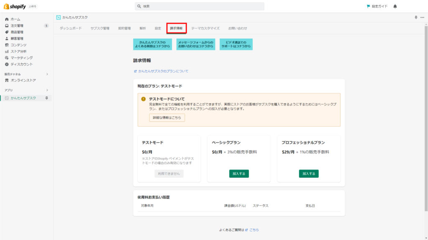
Task: Click external link icon beside プランについて
Action: (x=135, y=71)
